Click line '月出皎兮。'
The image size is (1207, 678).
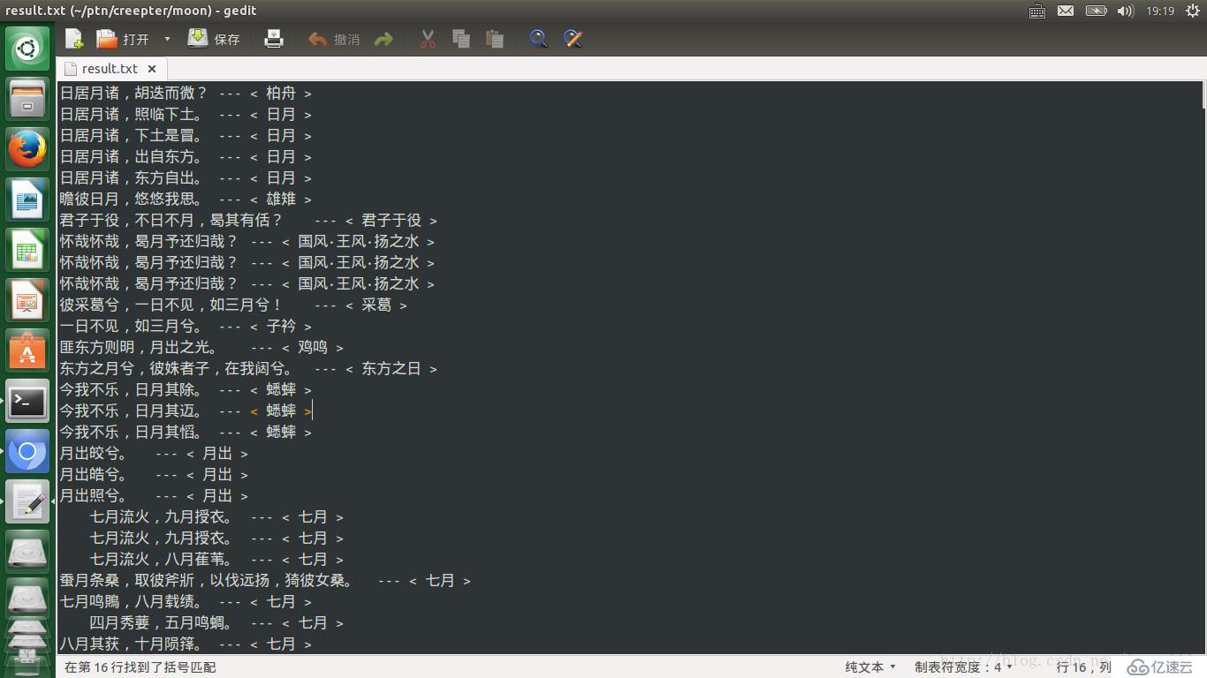point(154,453)
